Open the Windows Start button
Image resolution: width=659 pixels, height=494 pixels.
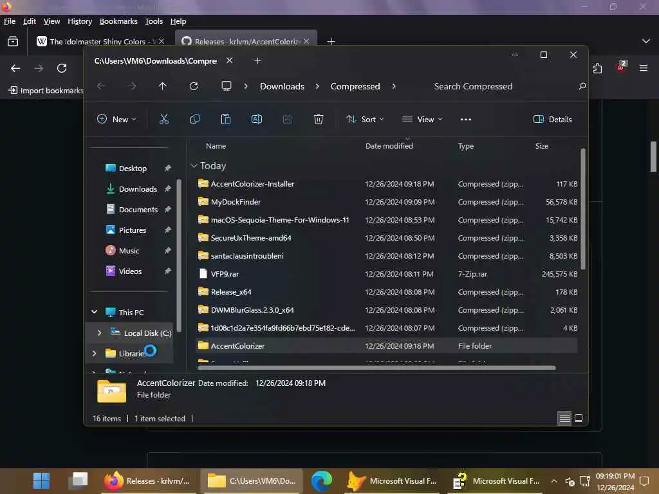[41, 480]
